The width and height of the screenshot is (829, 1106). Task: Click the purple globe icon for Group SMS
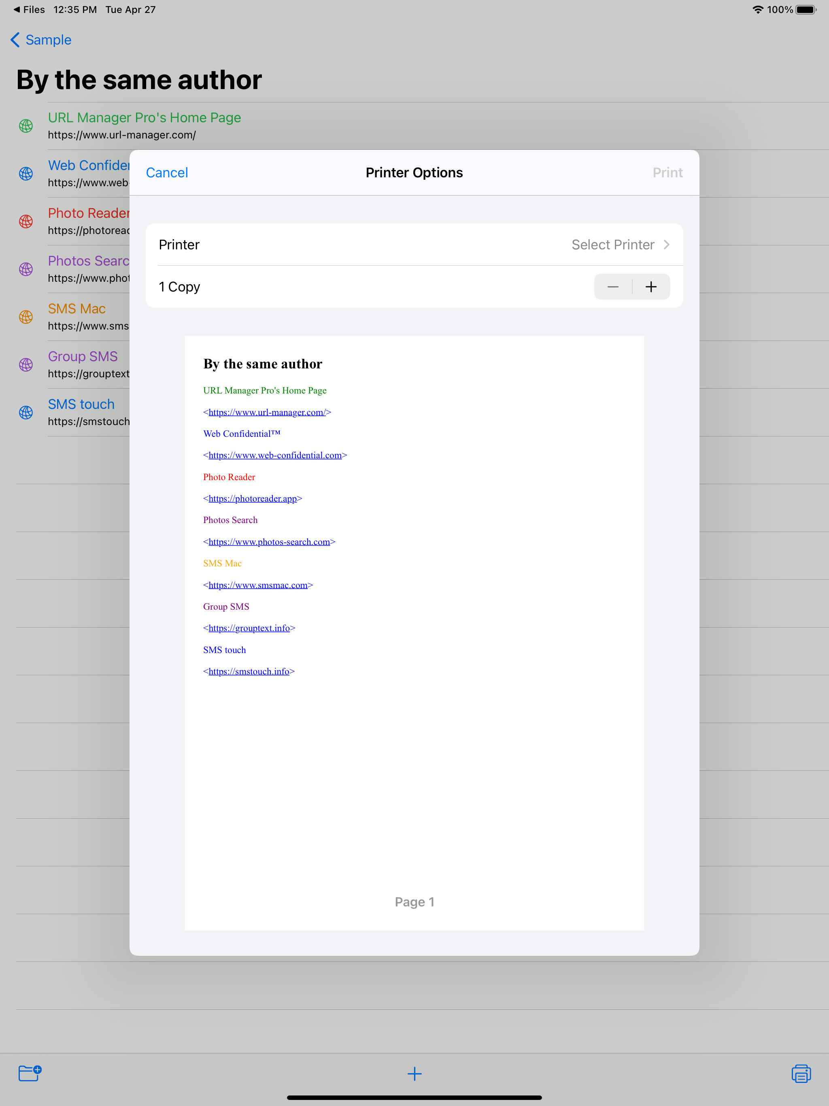pyautogui.click(x=26, y=364)
